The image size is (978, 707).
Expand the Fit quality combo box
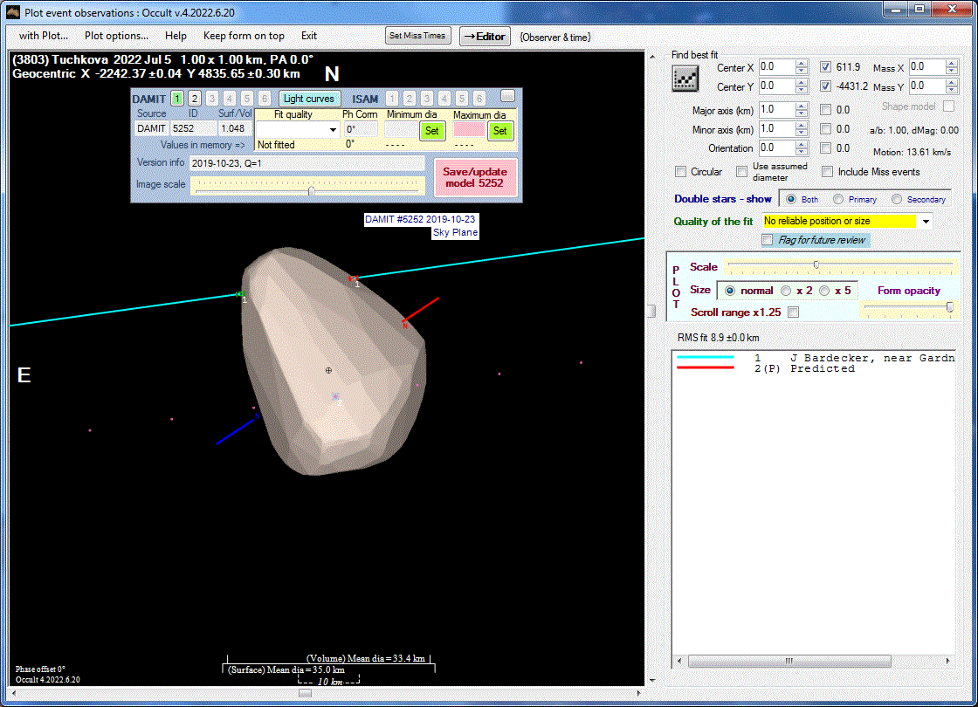click(334, 130)
